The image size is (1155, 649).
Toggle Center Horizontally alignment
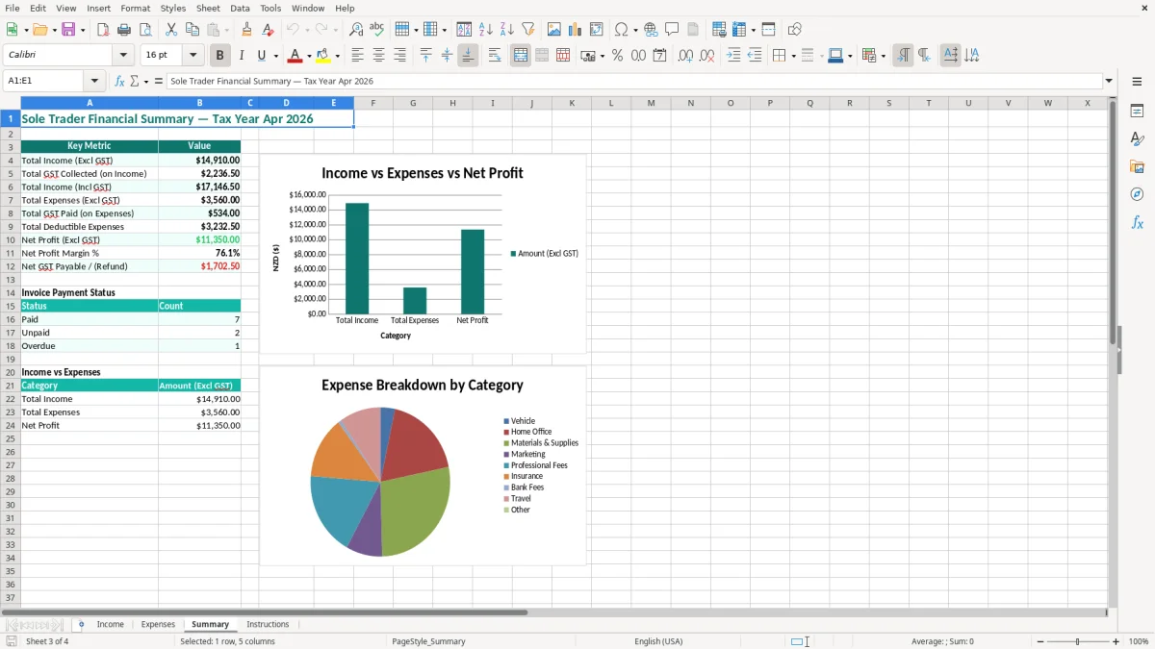click(378, 56)
